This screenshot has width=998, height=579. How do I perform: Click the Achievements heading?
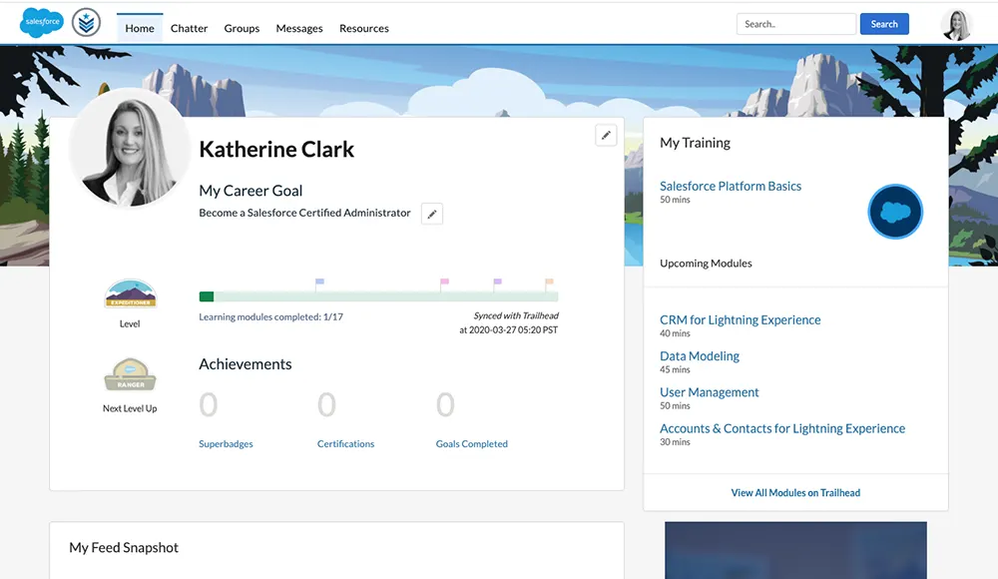pyautogui.click(x=246, y=363)
